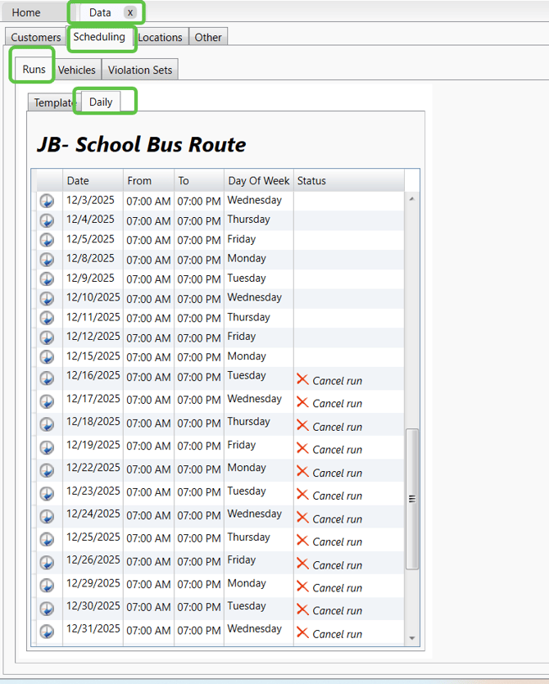Click the clock icon beside 12/31/2025
The image size is (549, 684).
tap(47, 632)
